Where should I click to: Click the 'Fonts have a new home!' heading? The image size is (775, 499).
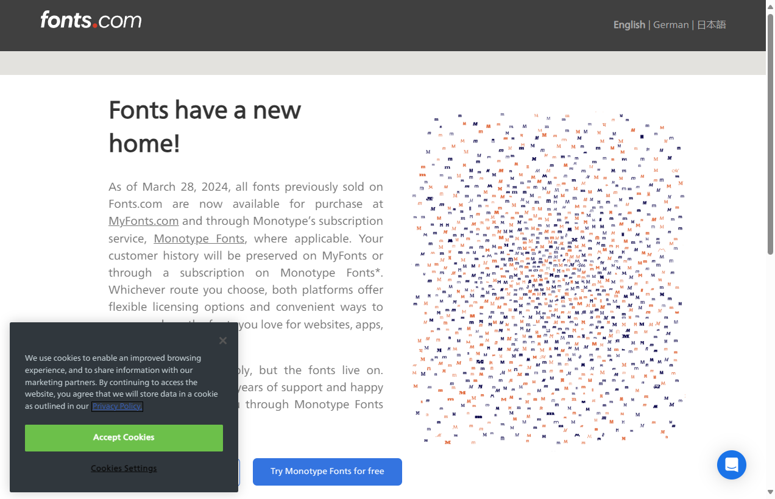point(204,126)
